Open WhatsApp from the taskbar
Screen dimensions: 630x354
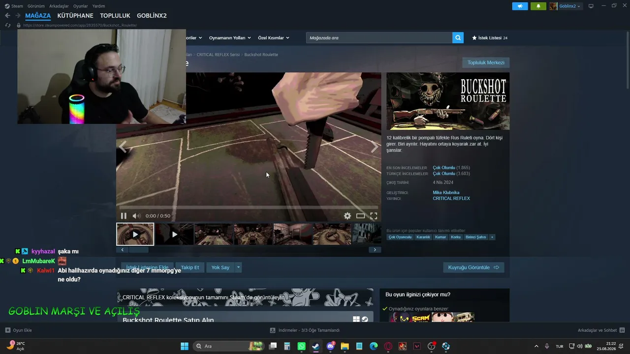[x=302, y=346]
